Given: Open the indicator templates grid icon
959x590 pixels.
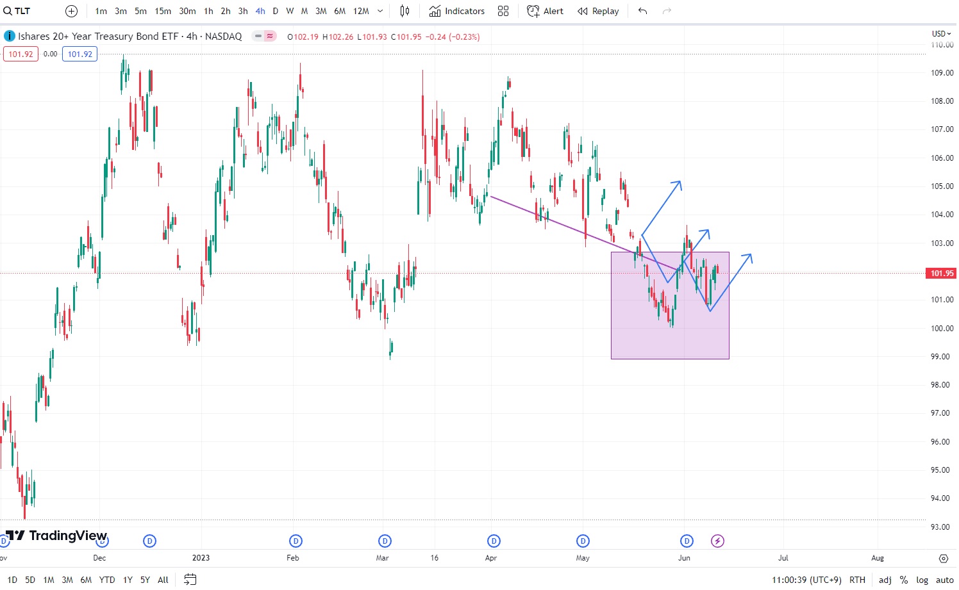Looking at the screenshot, I should pyautogui.click(x=503, y=11).
